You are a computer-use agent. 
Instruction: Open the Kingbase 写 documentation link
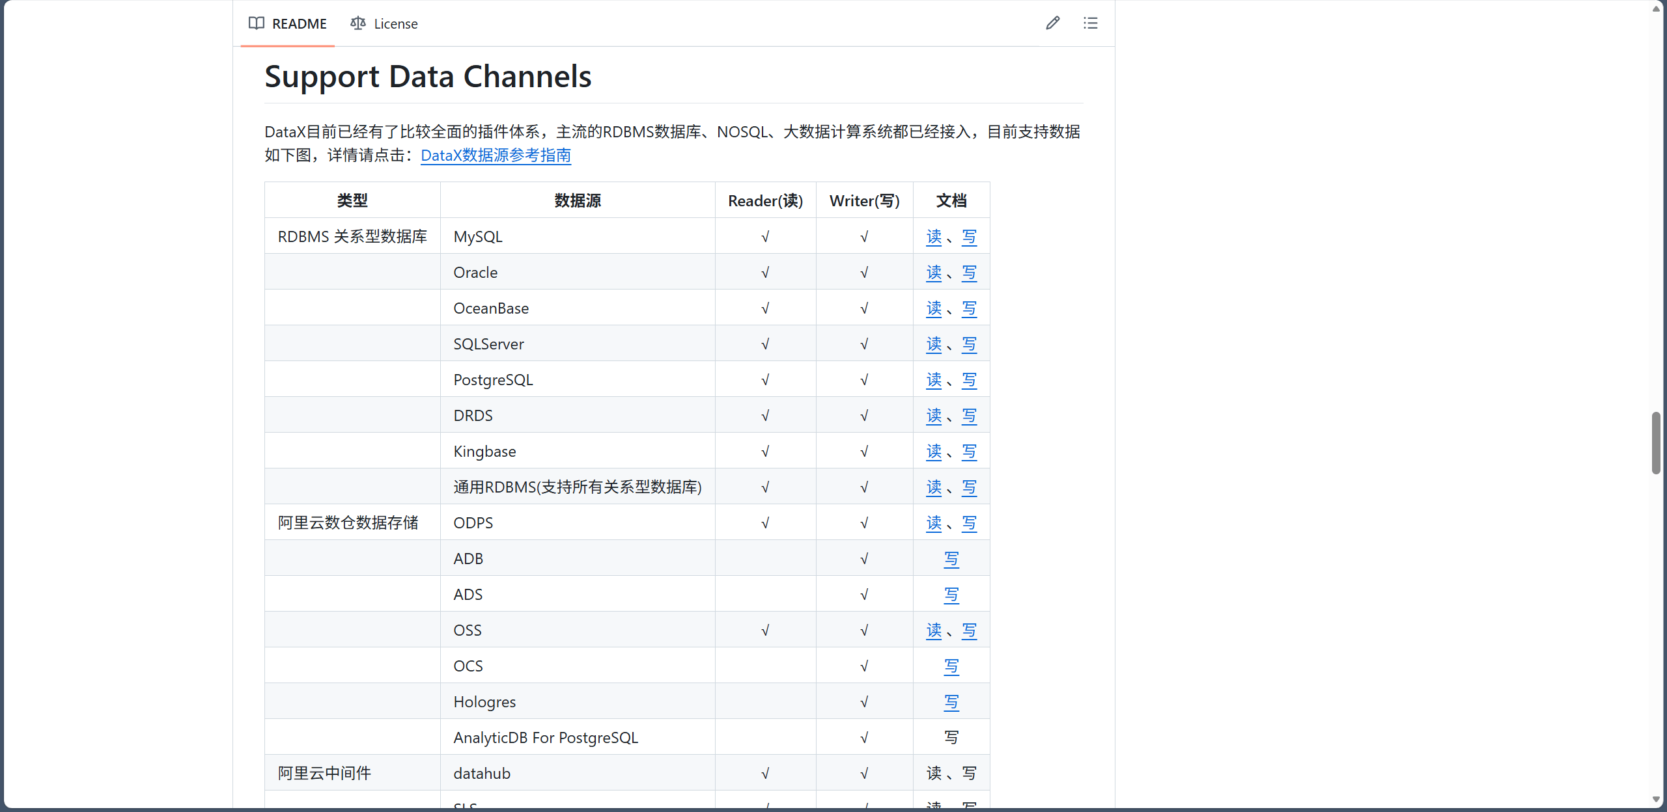click(x=970, y=452)
